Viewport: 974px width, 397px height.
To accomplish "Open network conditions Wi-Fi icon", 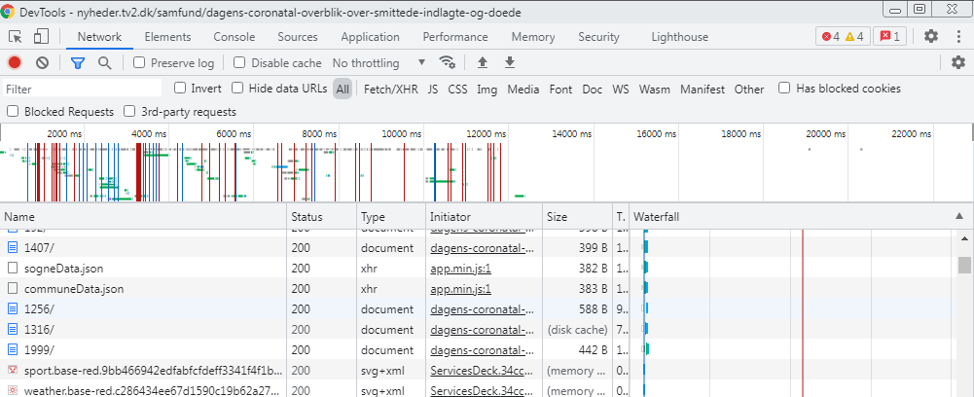I will click(448, 63).
